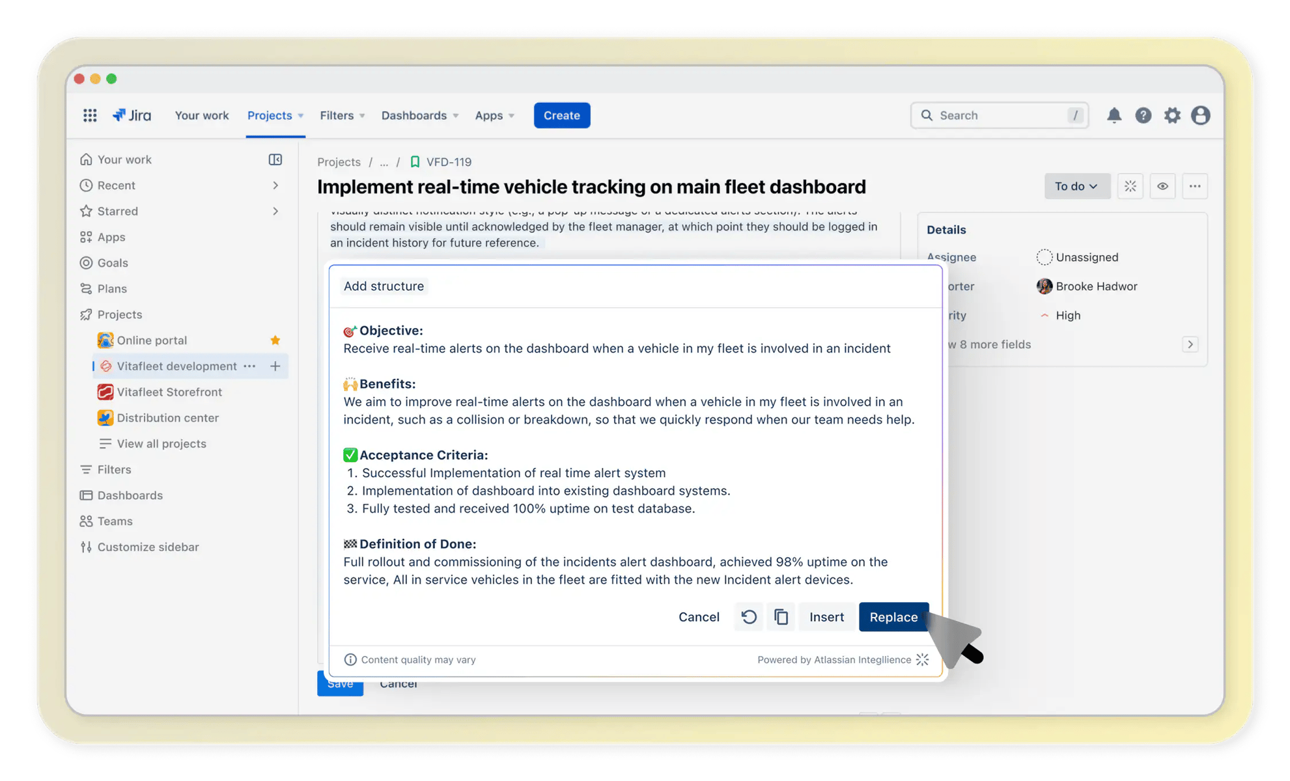This screenshot has width=1290, height=781.
Task: Click the Atlassian Intelligence sparkle icon beside To do
Action: coord(1130,186)
